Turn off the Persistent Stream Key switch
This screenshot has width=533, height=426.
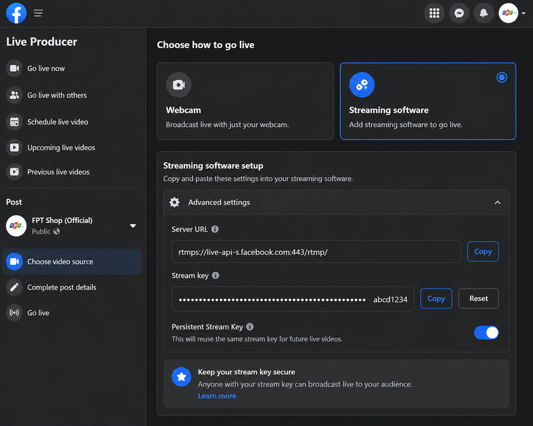(486, 332)
